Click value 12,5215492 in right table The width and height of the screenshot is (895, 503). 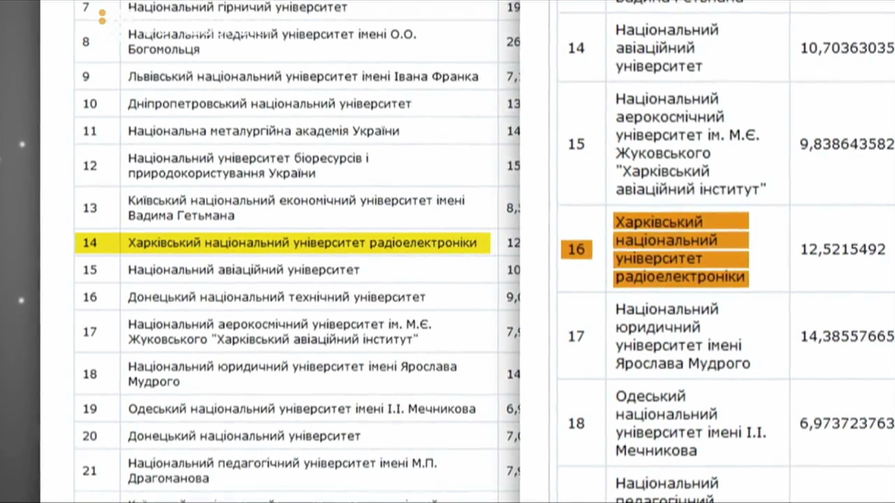pos(843,249)
